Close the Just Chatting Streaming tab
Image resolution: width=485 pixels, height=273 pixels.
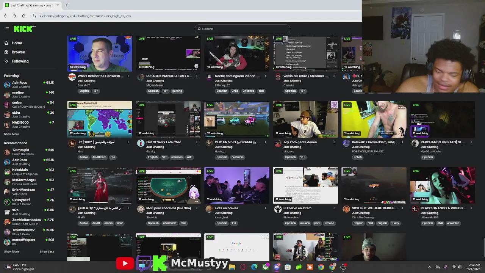[x=58, y=5]
